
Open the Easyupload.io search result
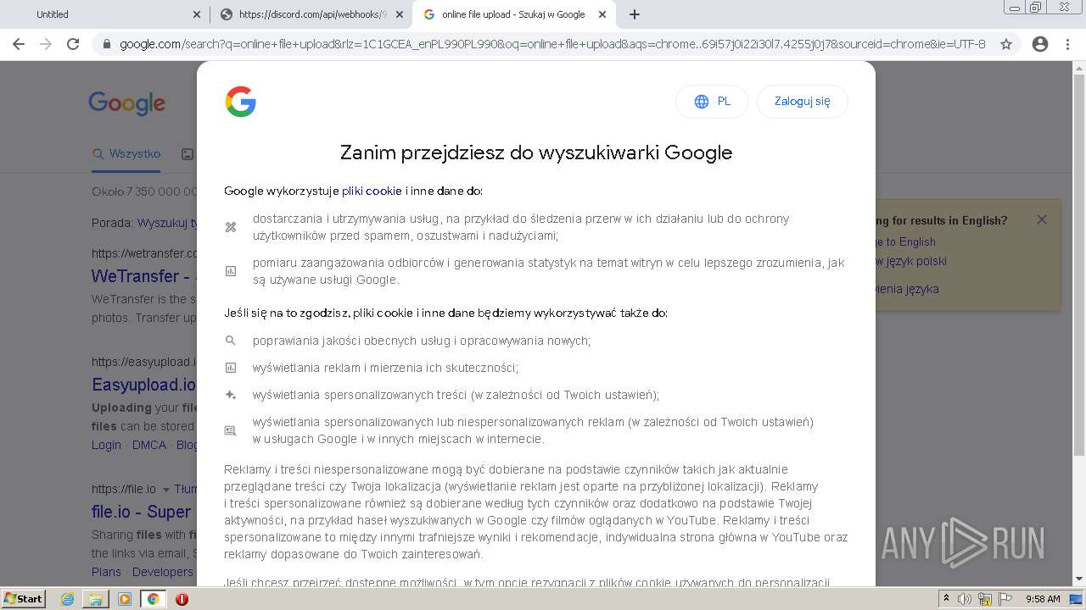tap(143, 385)
